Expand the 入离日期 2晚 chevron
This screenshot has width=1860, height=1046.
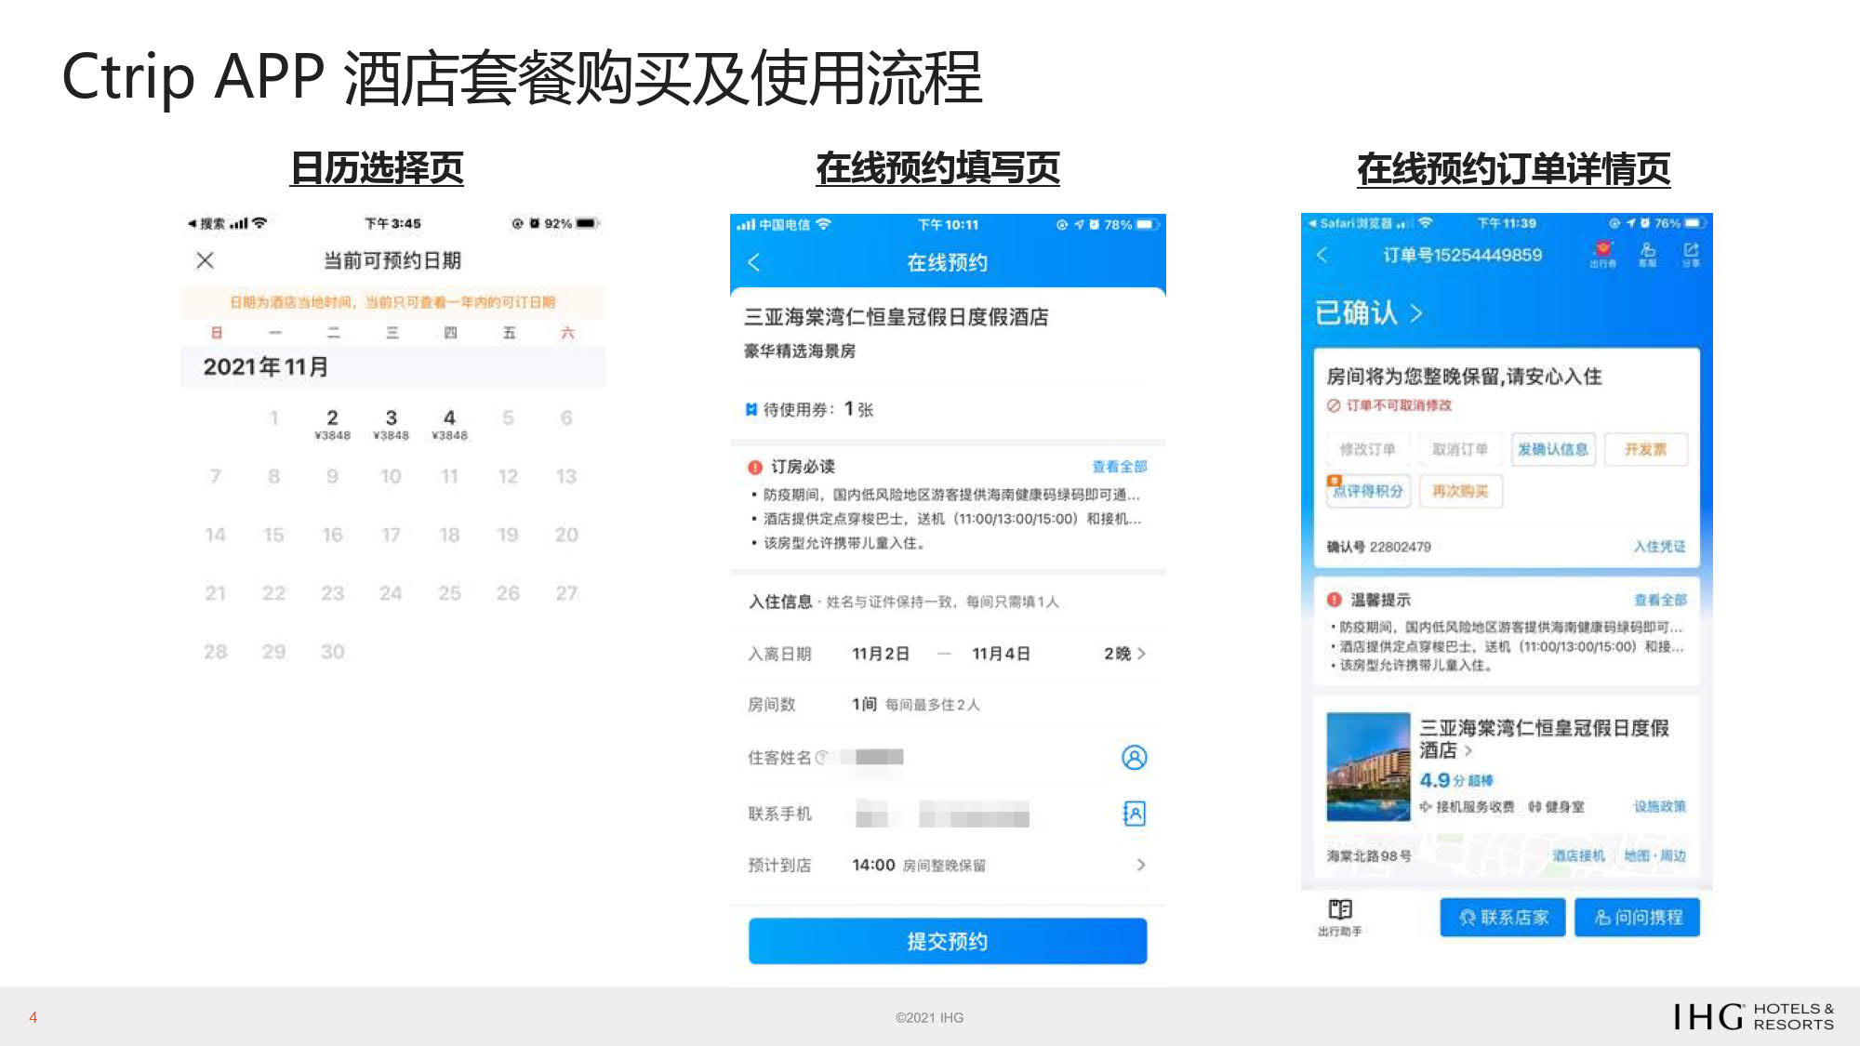pos(1141,654)
